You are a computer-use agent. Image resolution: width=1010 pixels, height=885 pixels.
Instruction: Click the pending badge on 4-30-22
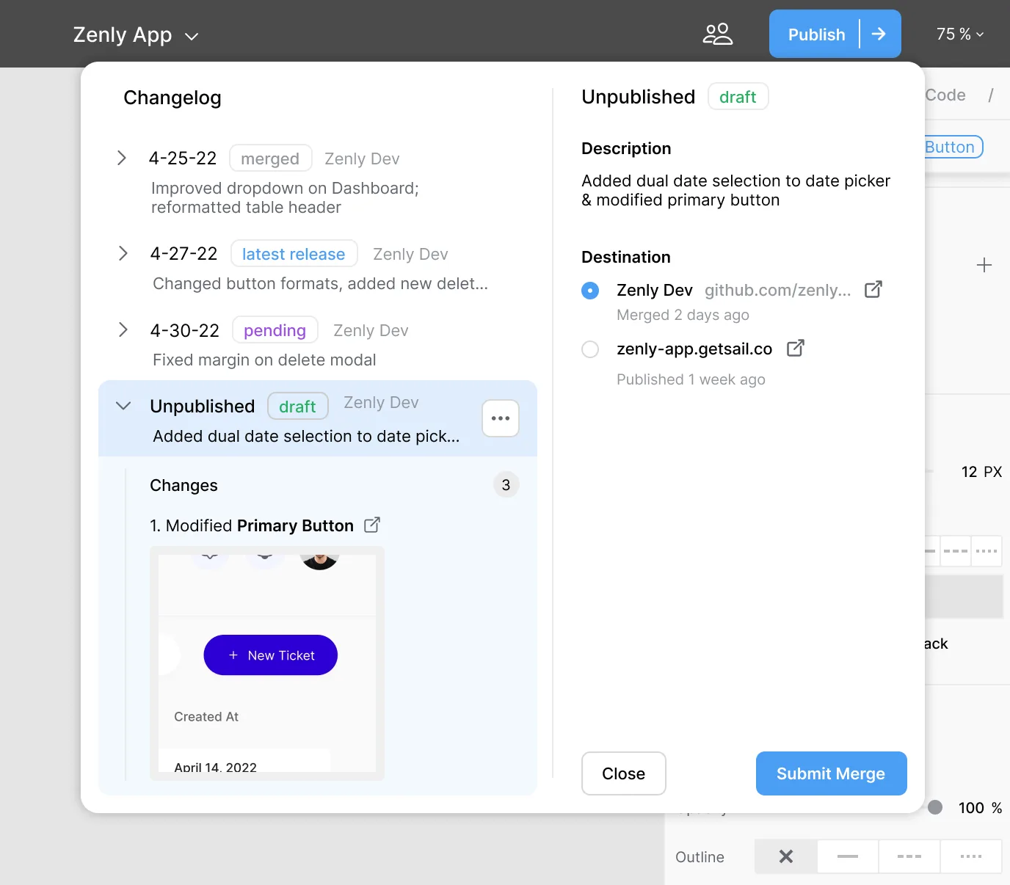(275, 329)
